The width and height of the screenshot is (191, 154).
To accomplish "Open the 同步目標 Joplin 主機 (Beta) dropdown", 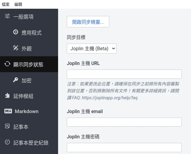I will tap(92, 48).
